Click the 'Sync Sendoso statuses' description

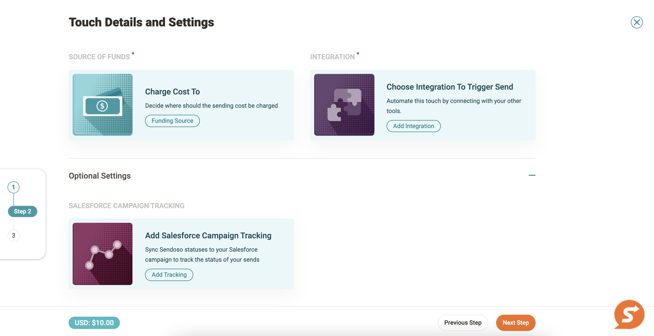coord(202,255)
